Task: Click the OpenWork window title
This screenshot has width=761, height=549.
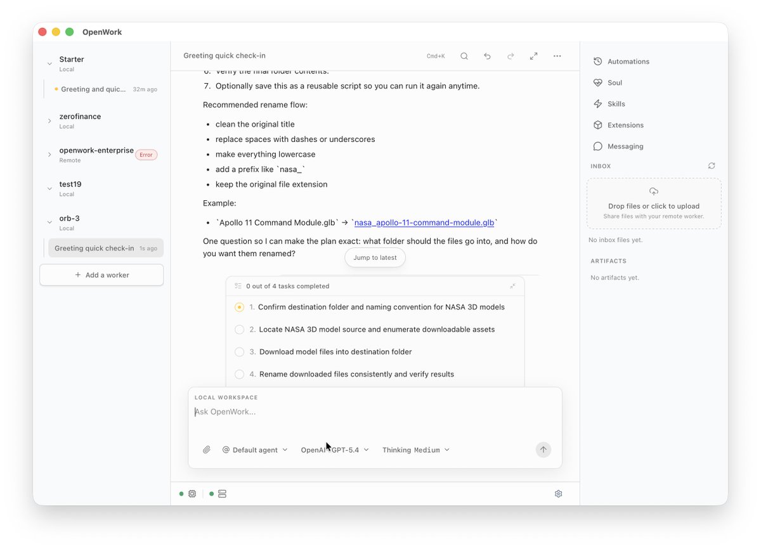Action: [x=102, y=32]
